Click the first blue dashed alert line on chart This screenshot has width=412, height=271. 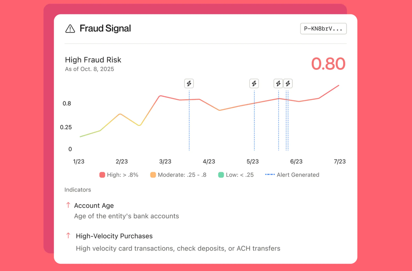189,121
